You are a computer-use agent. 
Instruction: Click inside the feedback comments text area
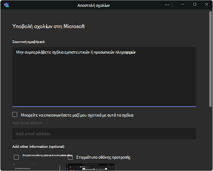tap(104, 77)
